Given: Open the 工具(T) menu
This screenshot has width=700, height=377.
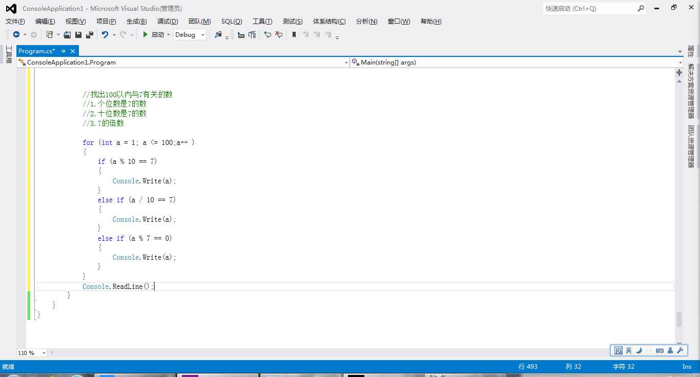Looking at the screenshot, I should click(262, 21).
